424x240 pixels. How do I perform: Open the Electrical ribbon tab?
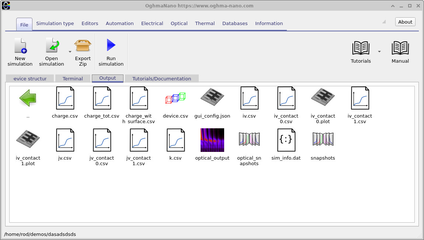(152, 24)
